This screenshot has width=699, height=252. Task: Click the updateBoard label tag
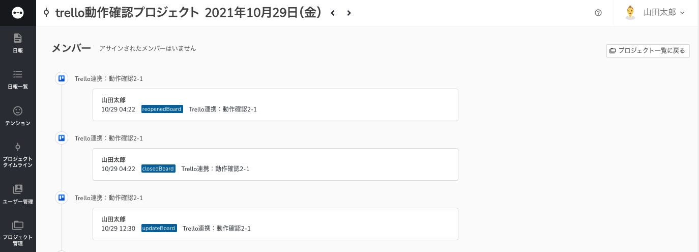159,228
